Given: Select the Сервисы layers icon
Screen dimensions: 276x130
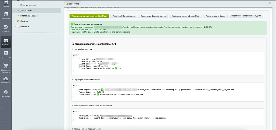Looking at the screenshot, I should point(6,41).
